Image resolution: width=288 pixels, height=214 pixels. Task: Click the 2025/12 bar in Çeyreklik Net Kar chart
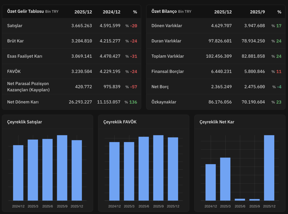click(x=269, y=168)
